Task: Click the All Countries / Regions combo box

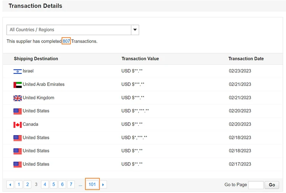Action: coord(69,30)
